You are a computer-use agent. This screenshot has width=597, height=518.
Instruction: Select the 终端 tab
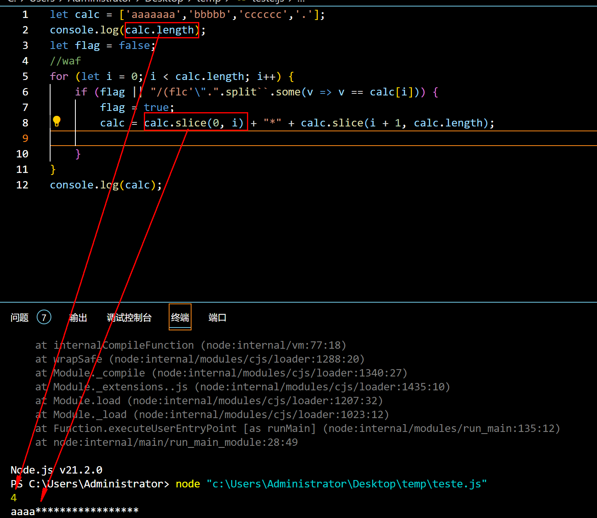click(x=180, y=317)
